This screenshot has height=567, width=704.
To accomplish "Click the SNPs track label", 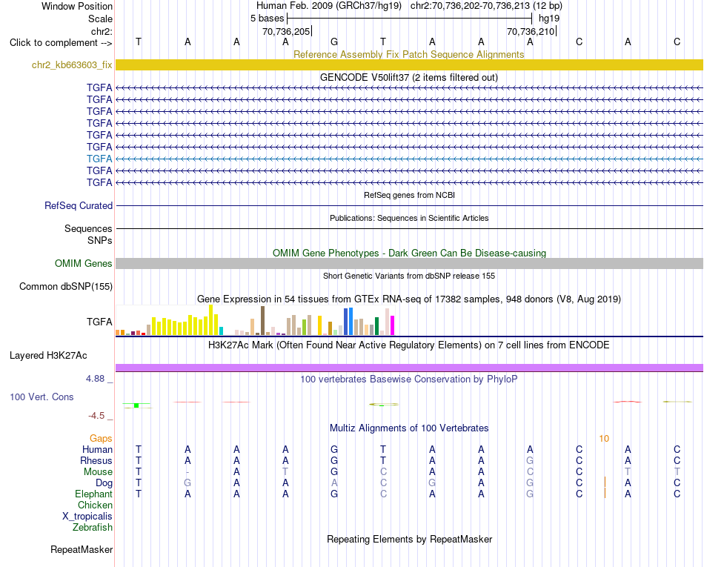I will [x=100, y=241].
